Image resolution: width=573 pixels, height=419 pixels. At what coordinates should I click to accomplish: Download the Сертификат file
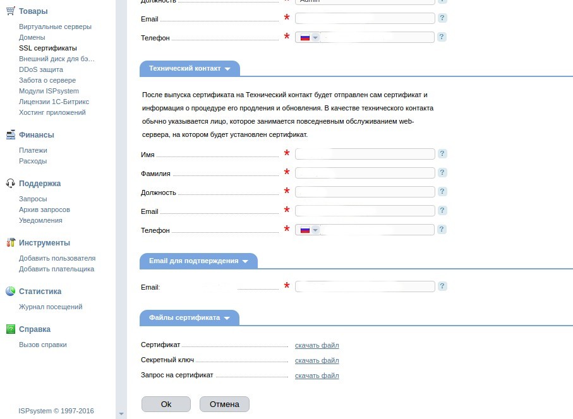[x=317, y=345]
